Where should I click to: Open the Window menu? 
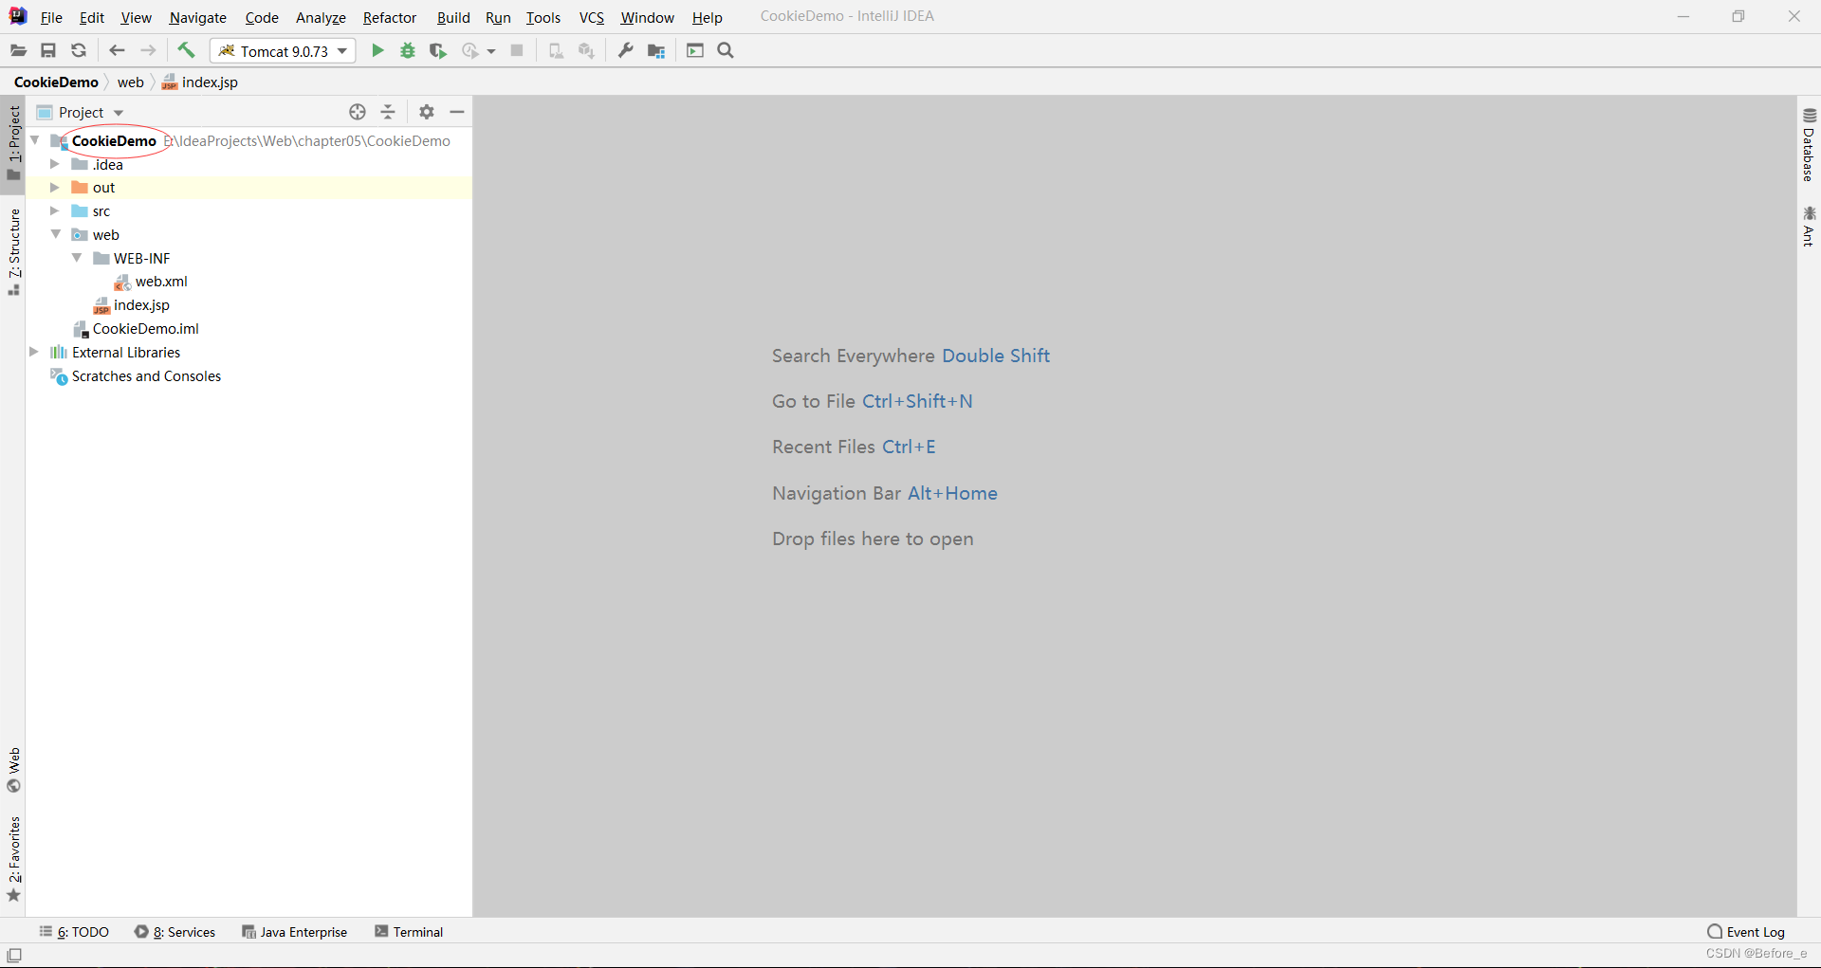[x=647, y=17]
